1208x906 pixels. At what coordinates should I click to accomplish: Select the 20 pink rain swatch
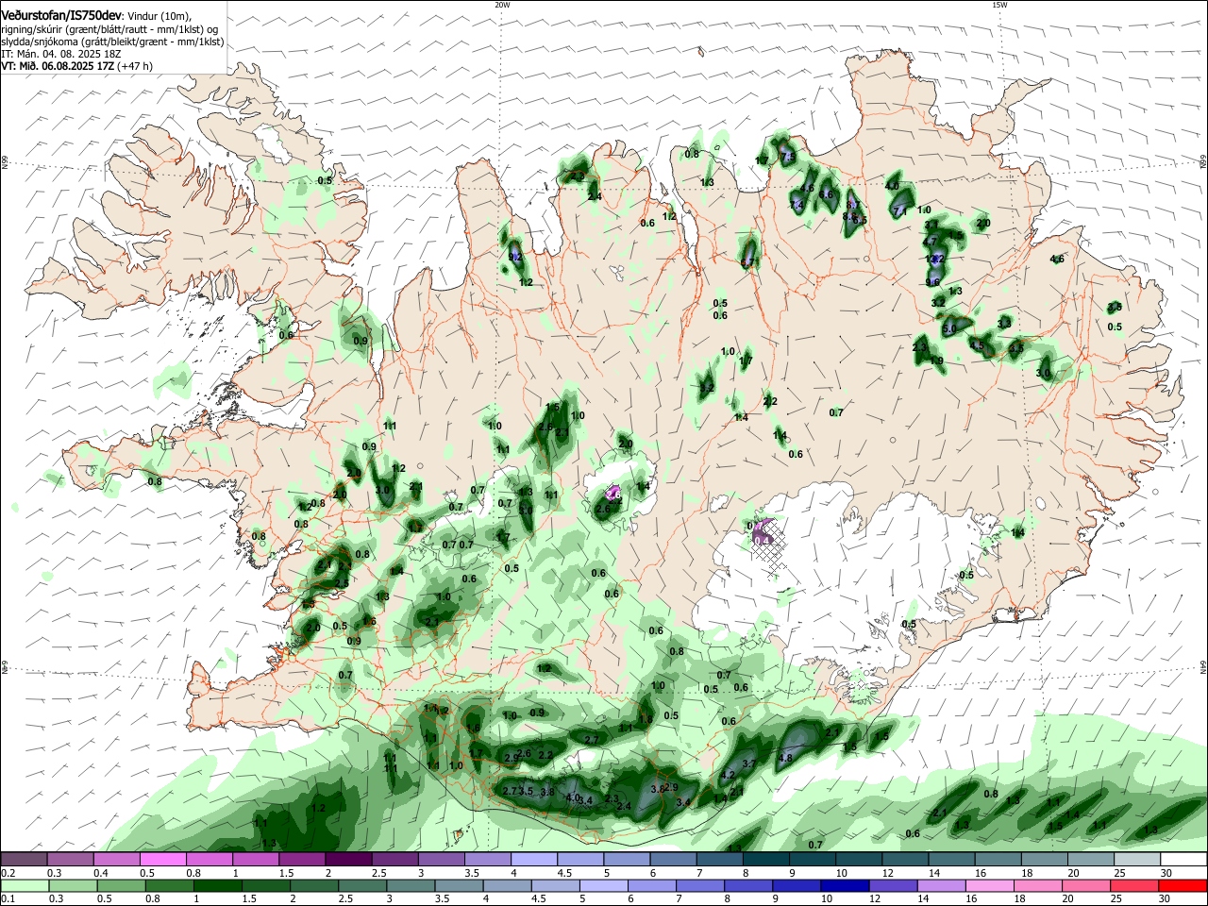click(1086, 886)
